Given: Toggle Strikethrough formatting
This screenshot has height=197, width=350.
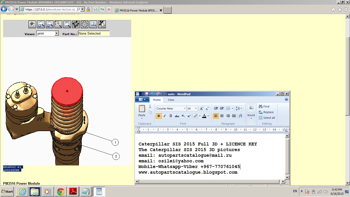Looking at the screenshot, I should click(177, 116).
